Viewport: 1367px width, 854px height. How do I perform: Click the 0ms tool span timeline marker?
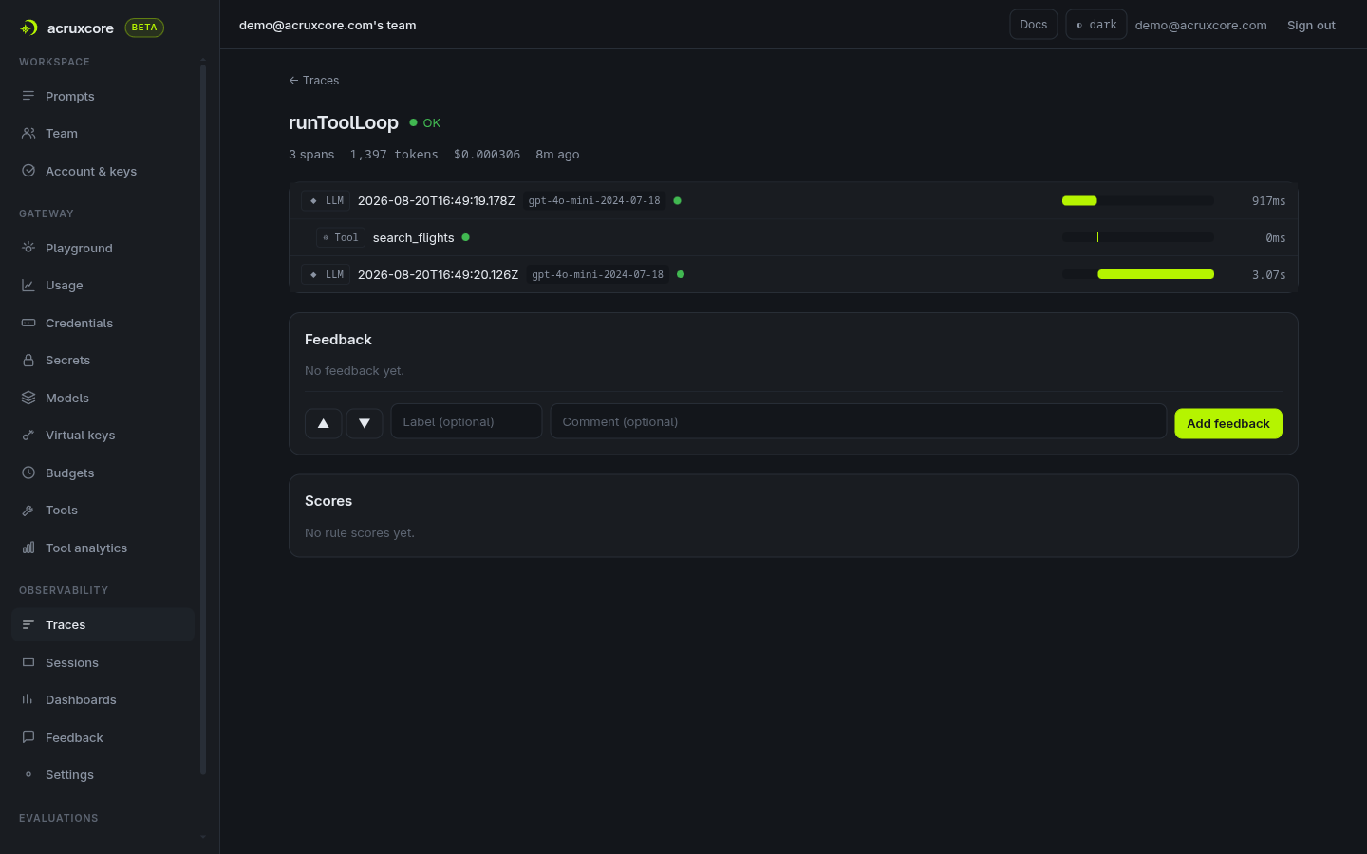tap(1097, 237)
